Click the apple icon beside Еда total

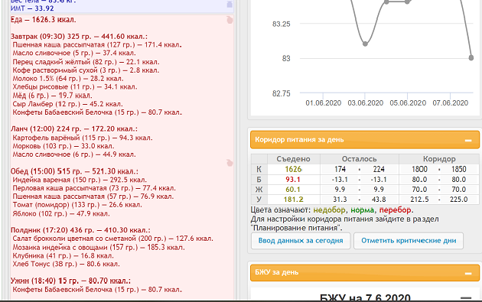[230, 20]
